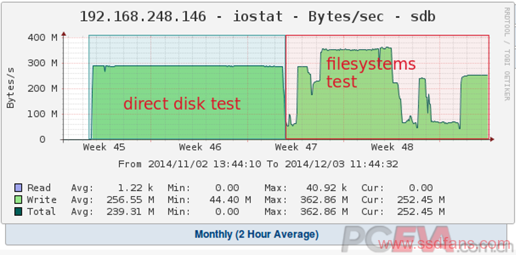Image resolution: width=516 pixels, height=255 pixels.
Task: Click the Week 45 axis label
Action: point(104,147)
